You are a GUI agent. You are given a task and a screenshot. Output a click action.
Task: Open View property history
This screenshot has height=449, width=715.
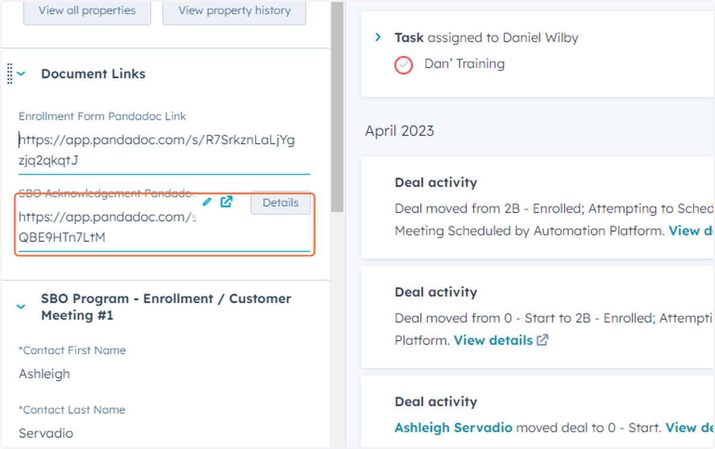tap(234, 11)
